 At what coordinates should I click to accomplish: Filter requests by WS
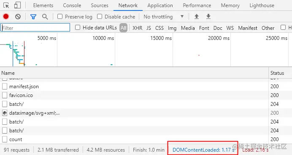[x=230, y=28]
